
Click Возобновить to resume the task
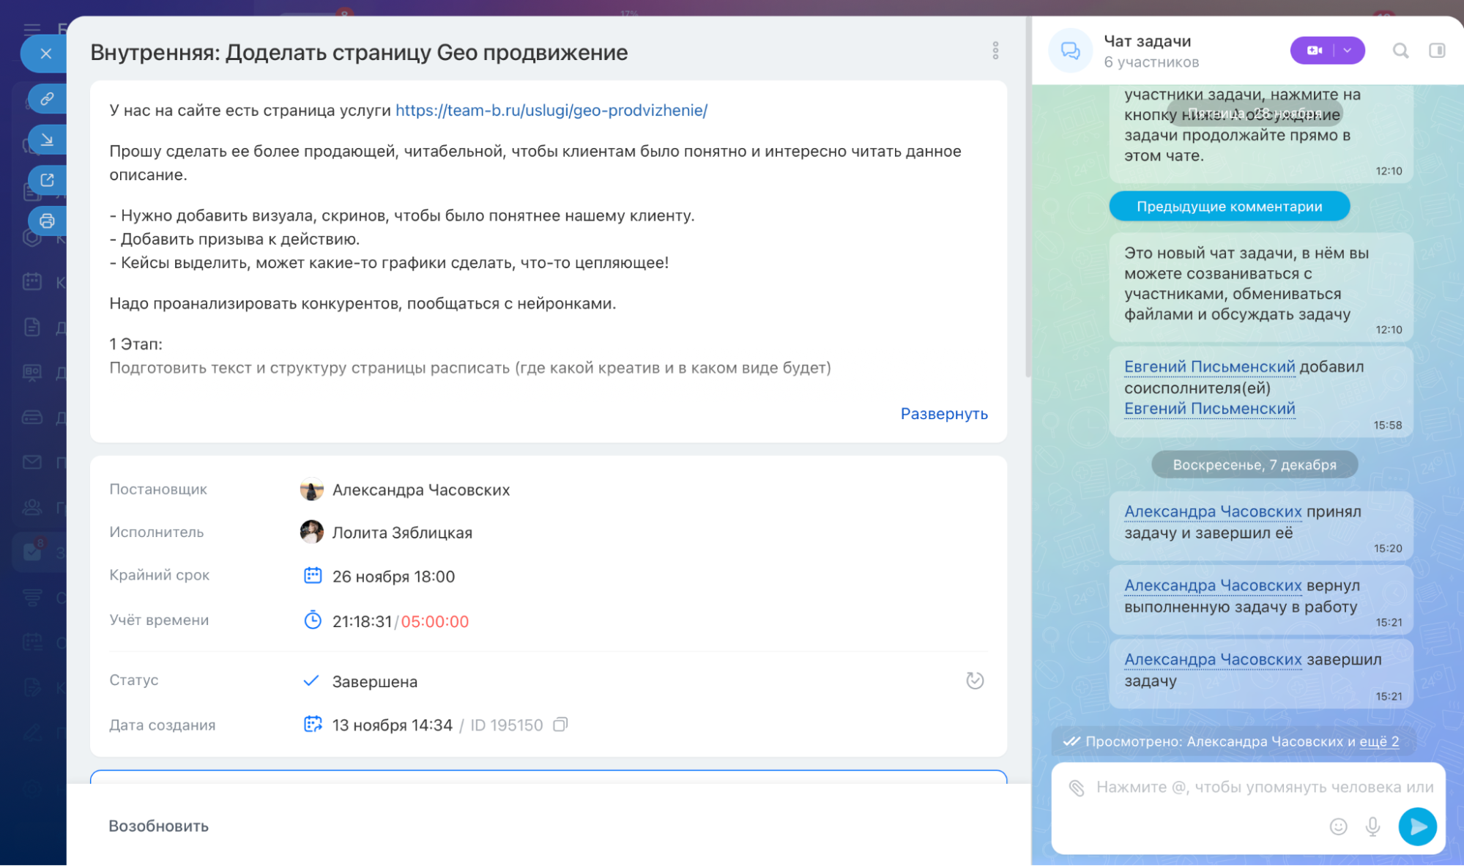pyautogui.click(x=158, y=826)
